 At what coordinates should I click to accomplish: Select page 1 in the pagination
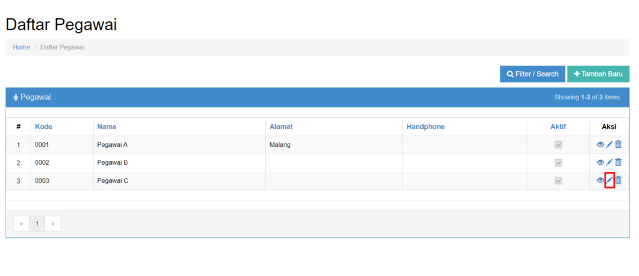(x=37, y=224)
